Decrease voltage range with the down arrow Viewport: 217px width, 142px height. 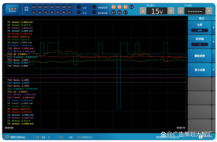tap(171, 11)
